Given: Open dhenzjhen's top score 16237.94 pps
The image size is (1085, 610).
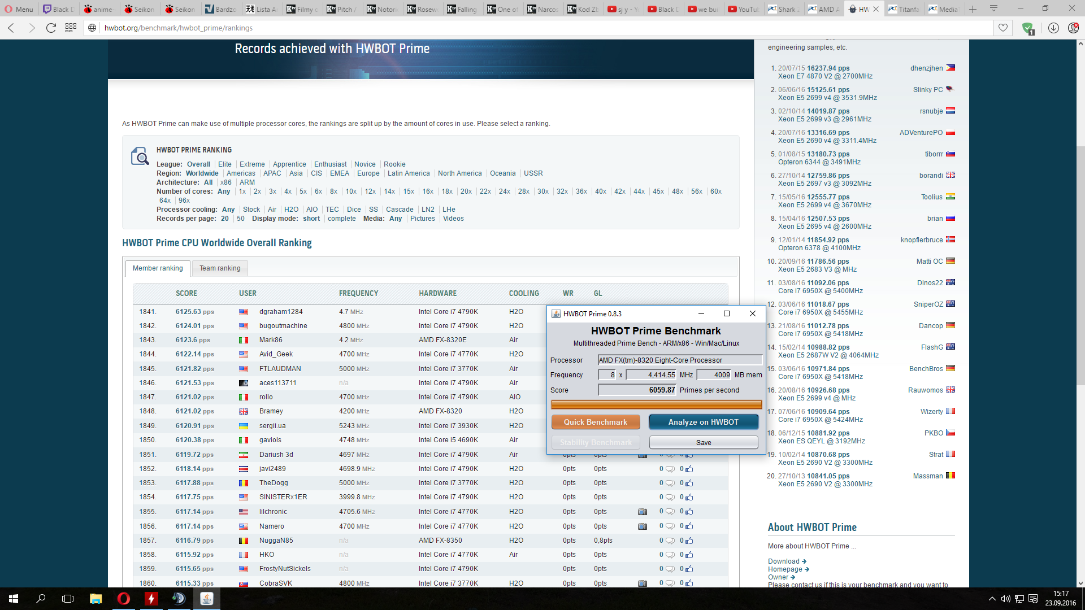Looking at the screenshot, I should coord(828,68).
